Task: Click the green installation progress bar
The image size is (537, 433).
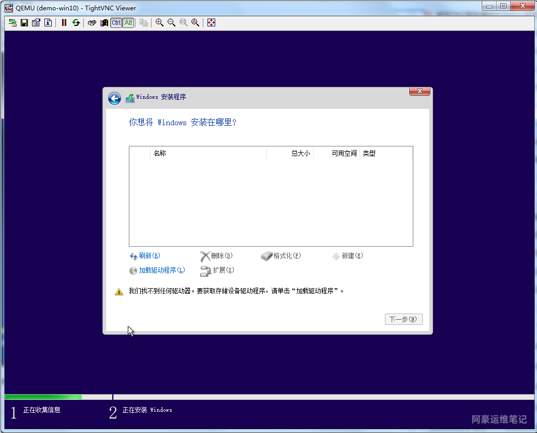Action: 43,397
